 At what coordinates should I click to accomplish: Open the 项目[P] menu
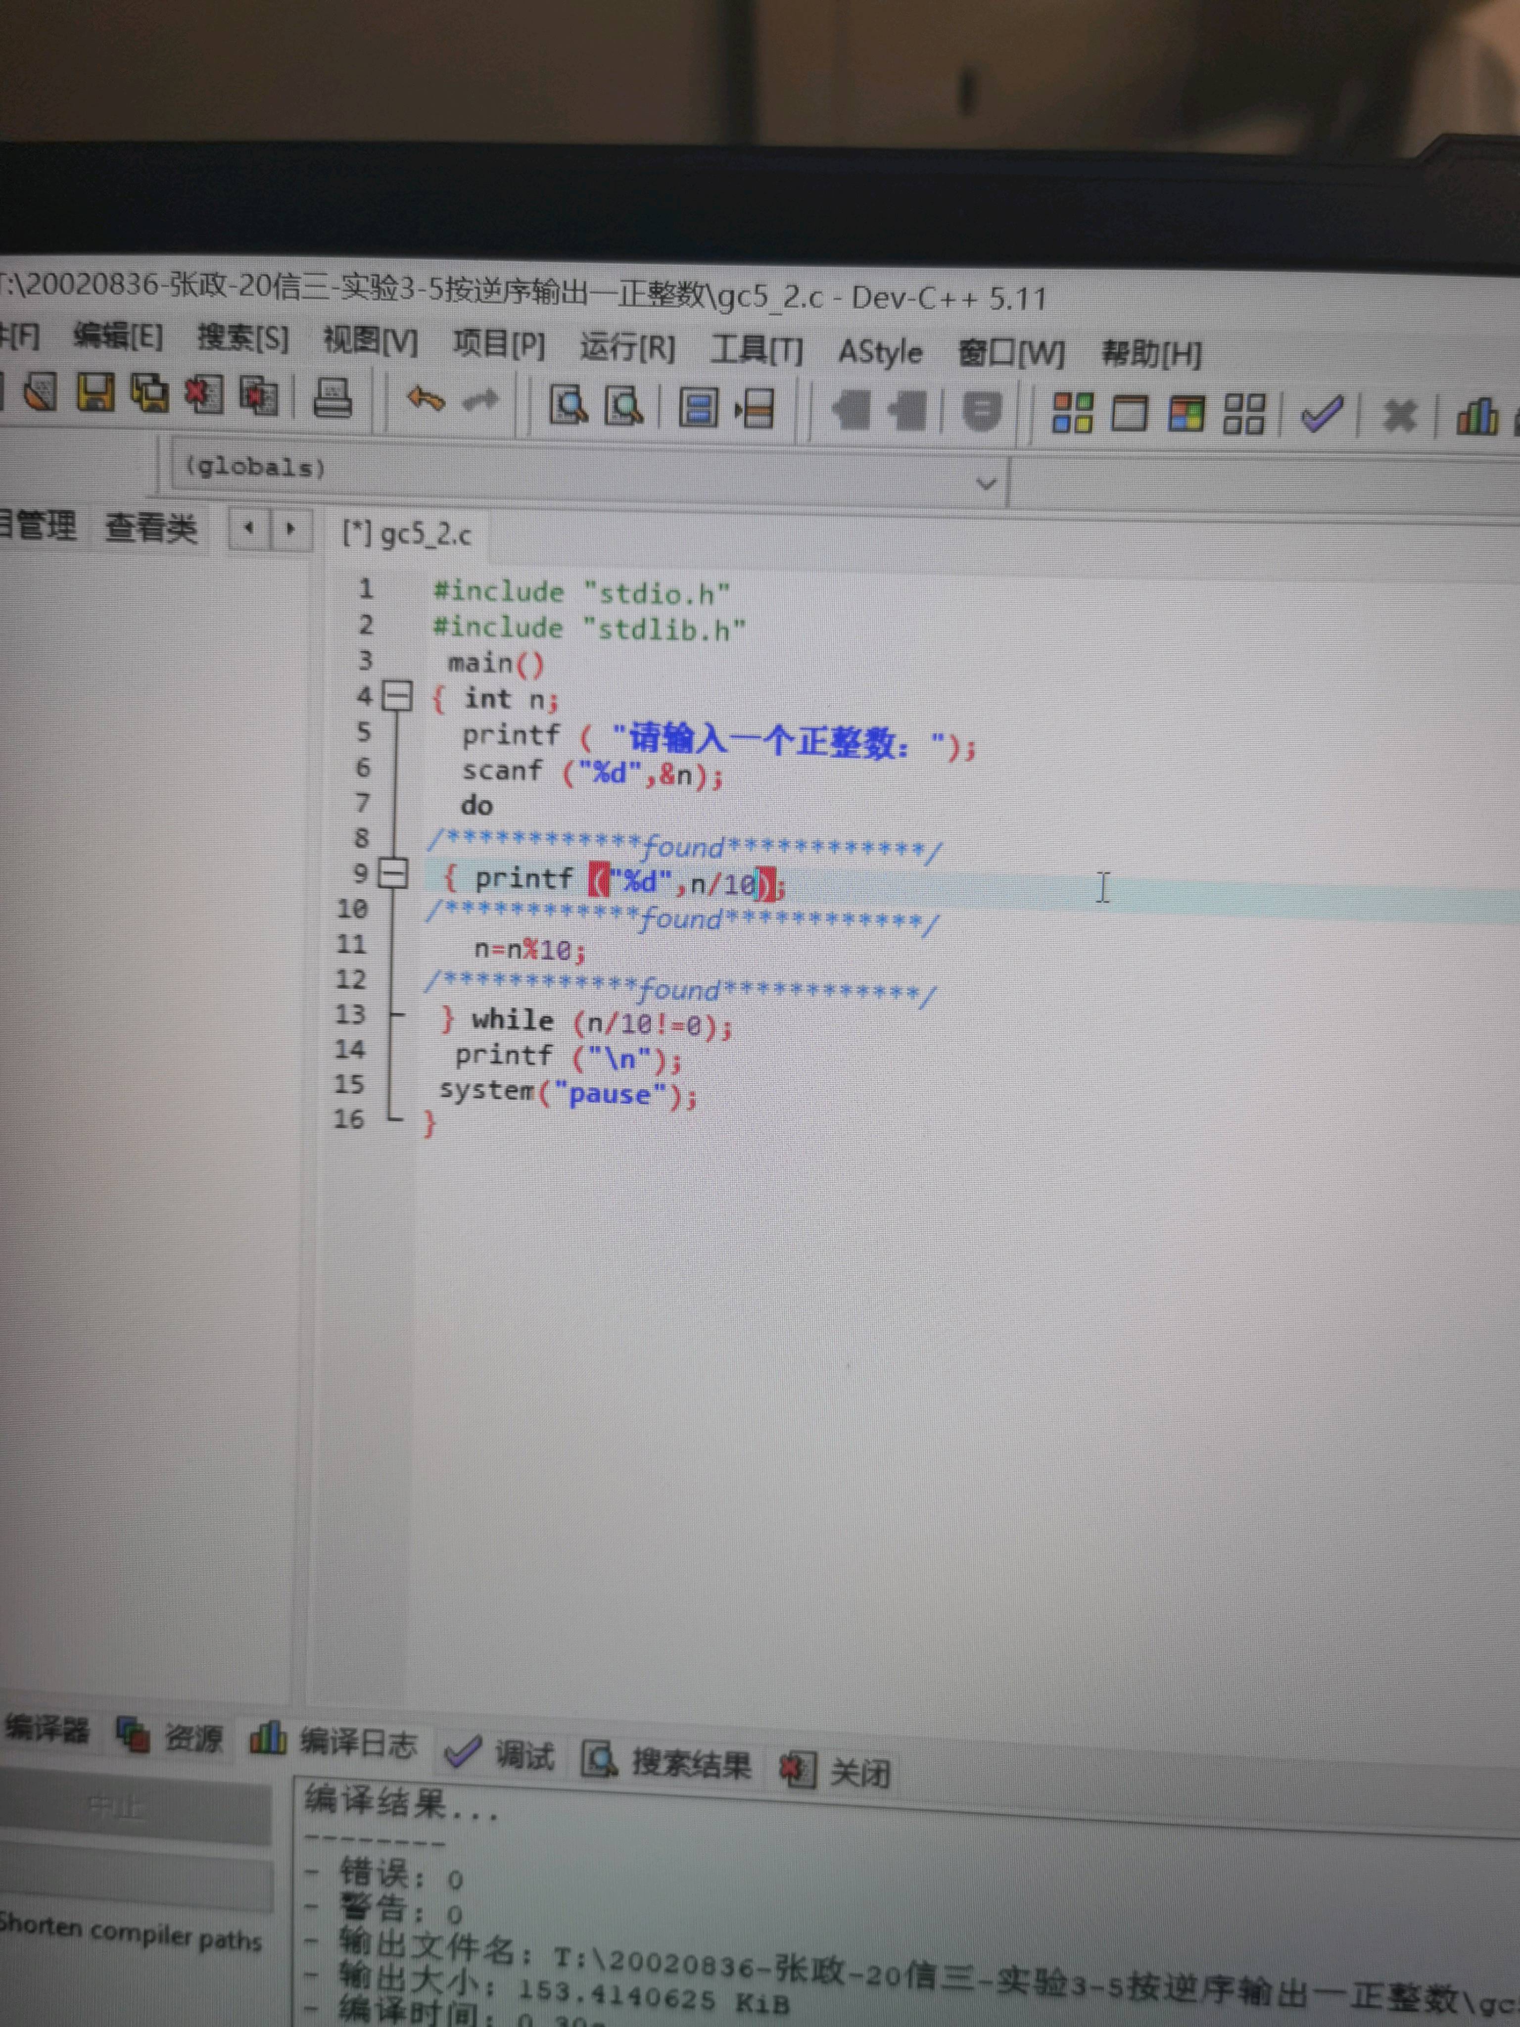coord(498,344)
